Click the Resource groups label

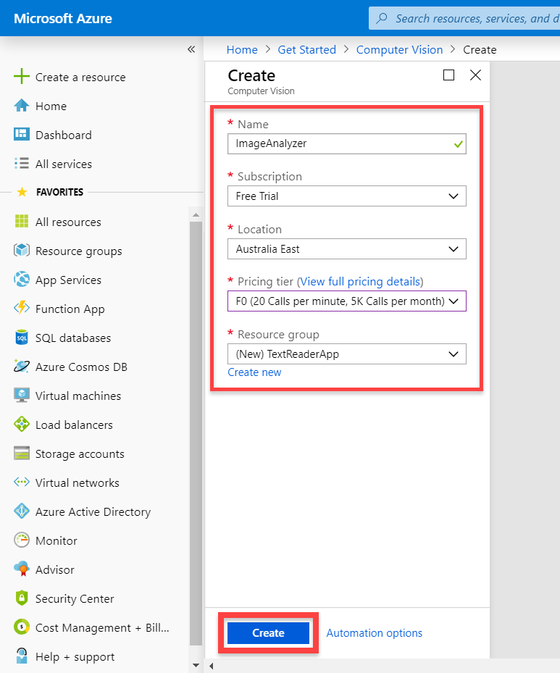point(78,251)
